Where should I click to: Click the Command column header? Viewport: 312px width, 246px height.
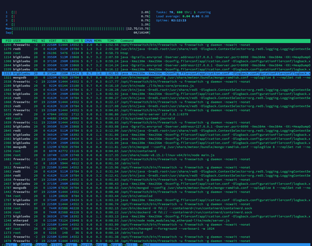[x=127, y=41]
